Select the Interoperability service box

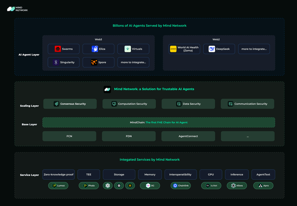(181, 174)
